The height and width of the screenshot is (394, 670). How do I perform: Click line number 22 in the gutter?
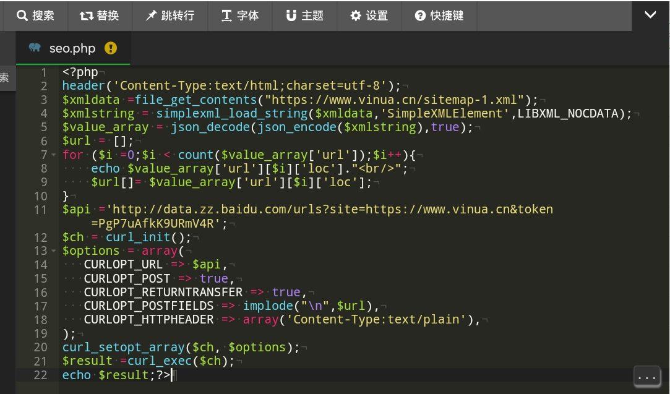tap(41, 375)
